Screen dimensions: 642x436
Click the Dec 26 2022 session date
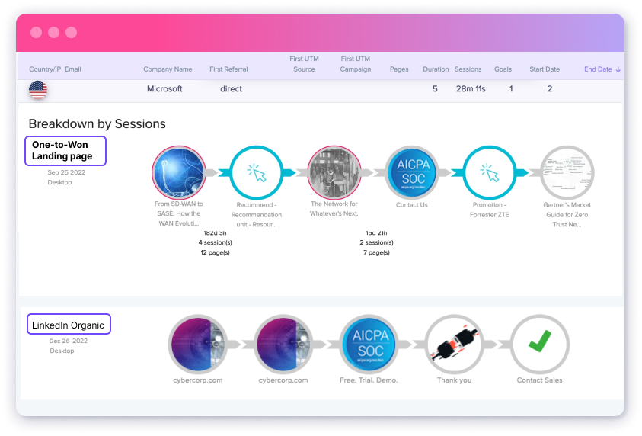68,341
